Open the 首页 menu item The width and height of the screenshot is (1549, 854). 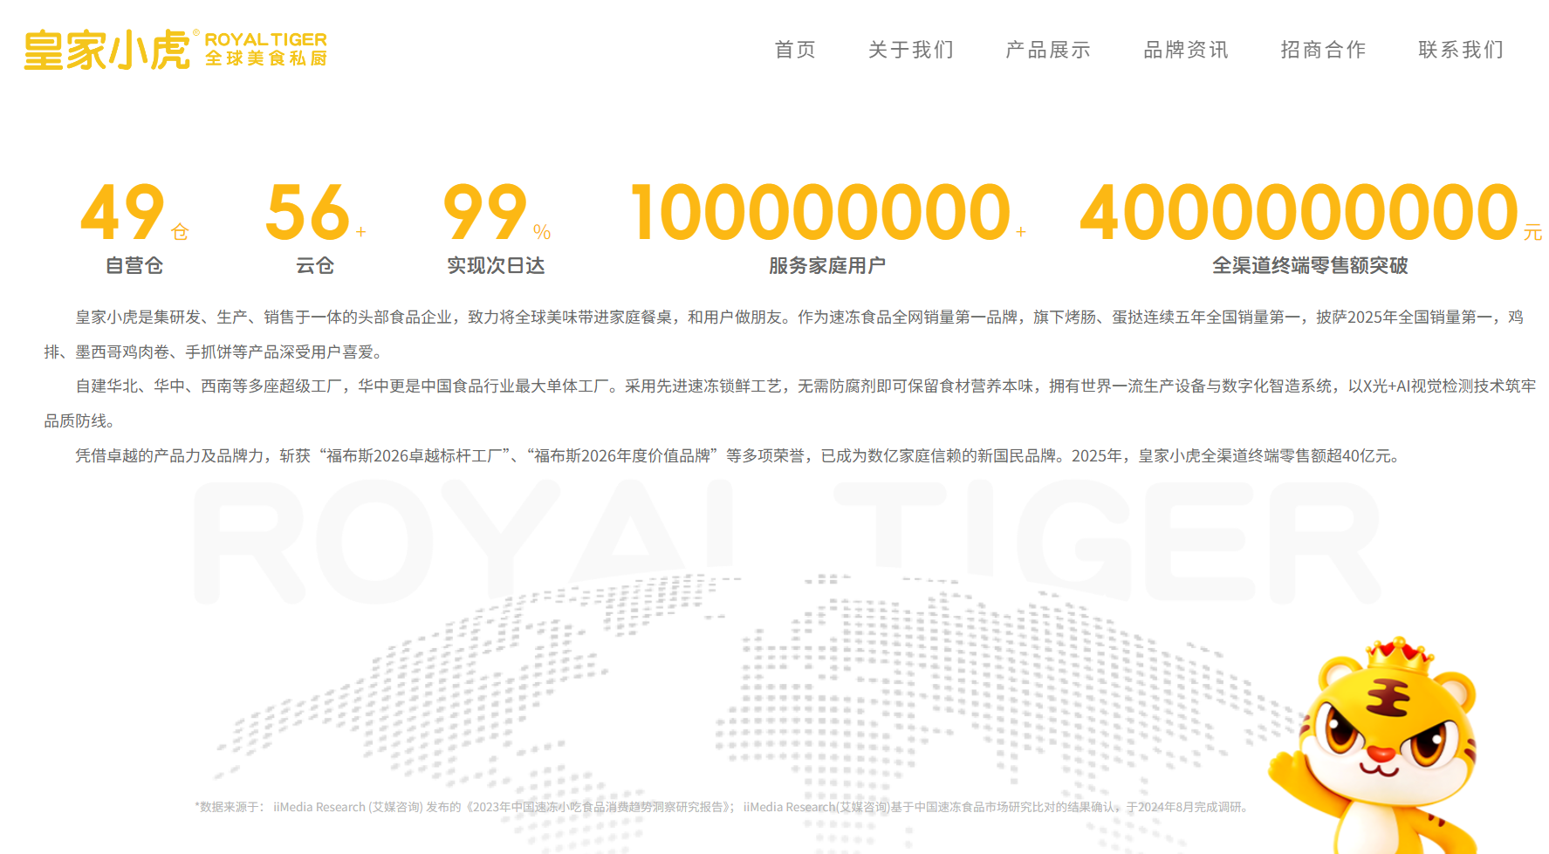[x=795, y=50]
